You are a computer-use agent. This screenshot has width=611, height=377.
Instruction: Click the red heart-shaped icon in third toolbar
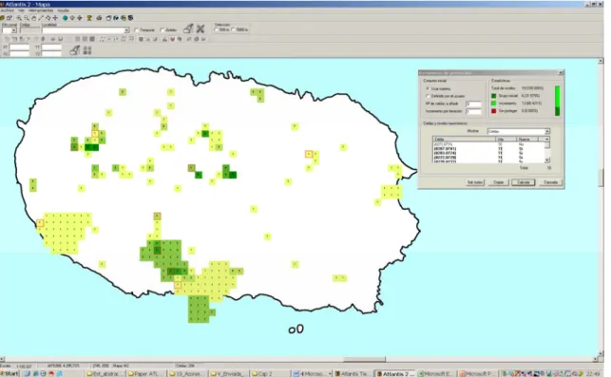pos(172,39)
